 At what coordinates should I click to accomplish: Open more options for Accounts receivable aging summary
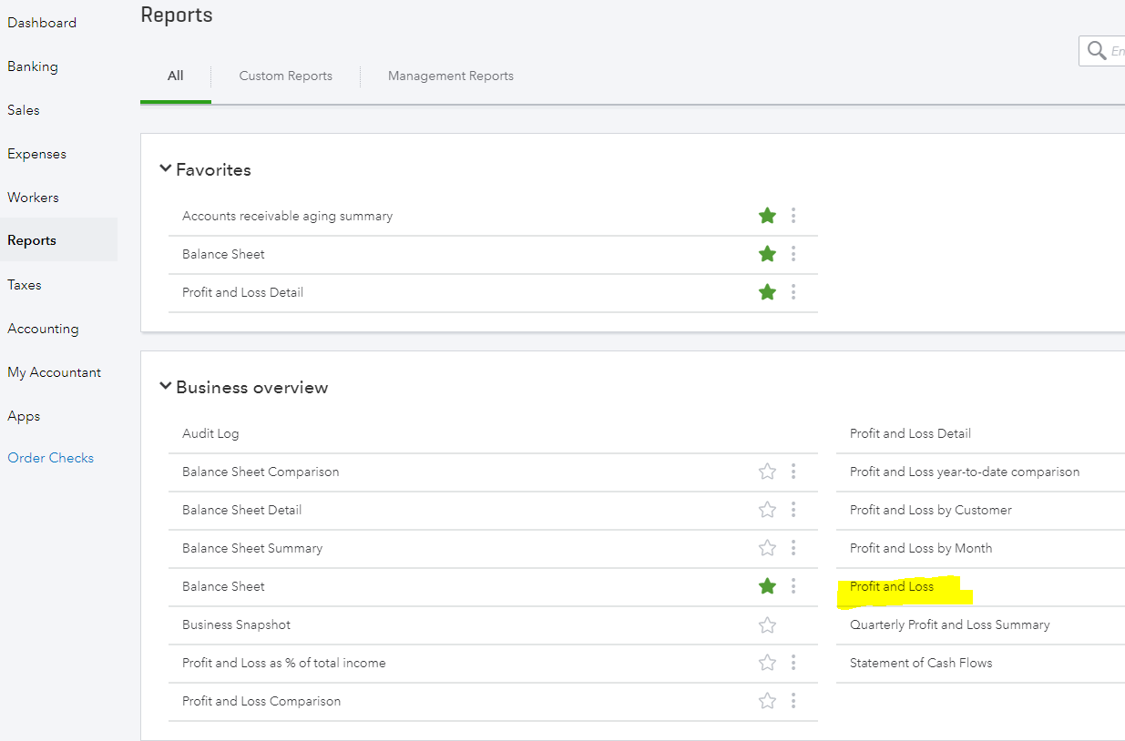[793, 216]
